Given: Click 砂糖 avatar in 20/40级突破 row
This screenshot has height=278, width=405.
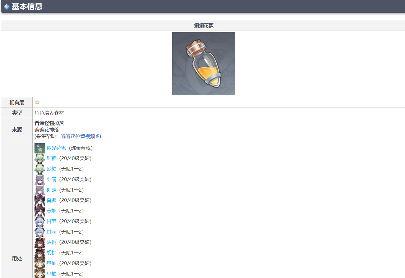Looking at the screenshot, I should 40,159.
